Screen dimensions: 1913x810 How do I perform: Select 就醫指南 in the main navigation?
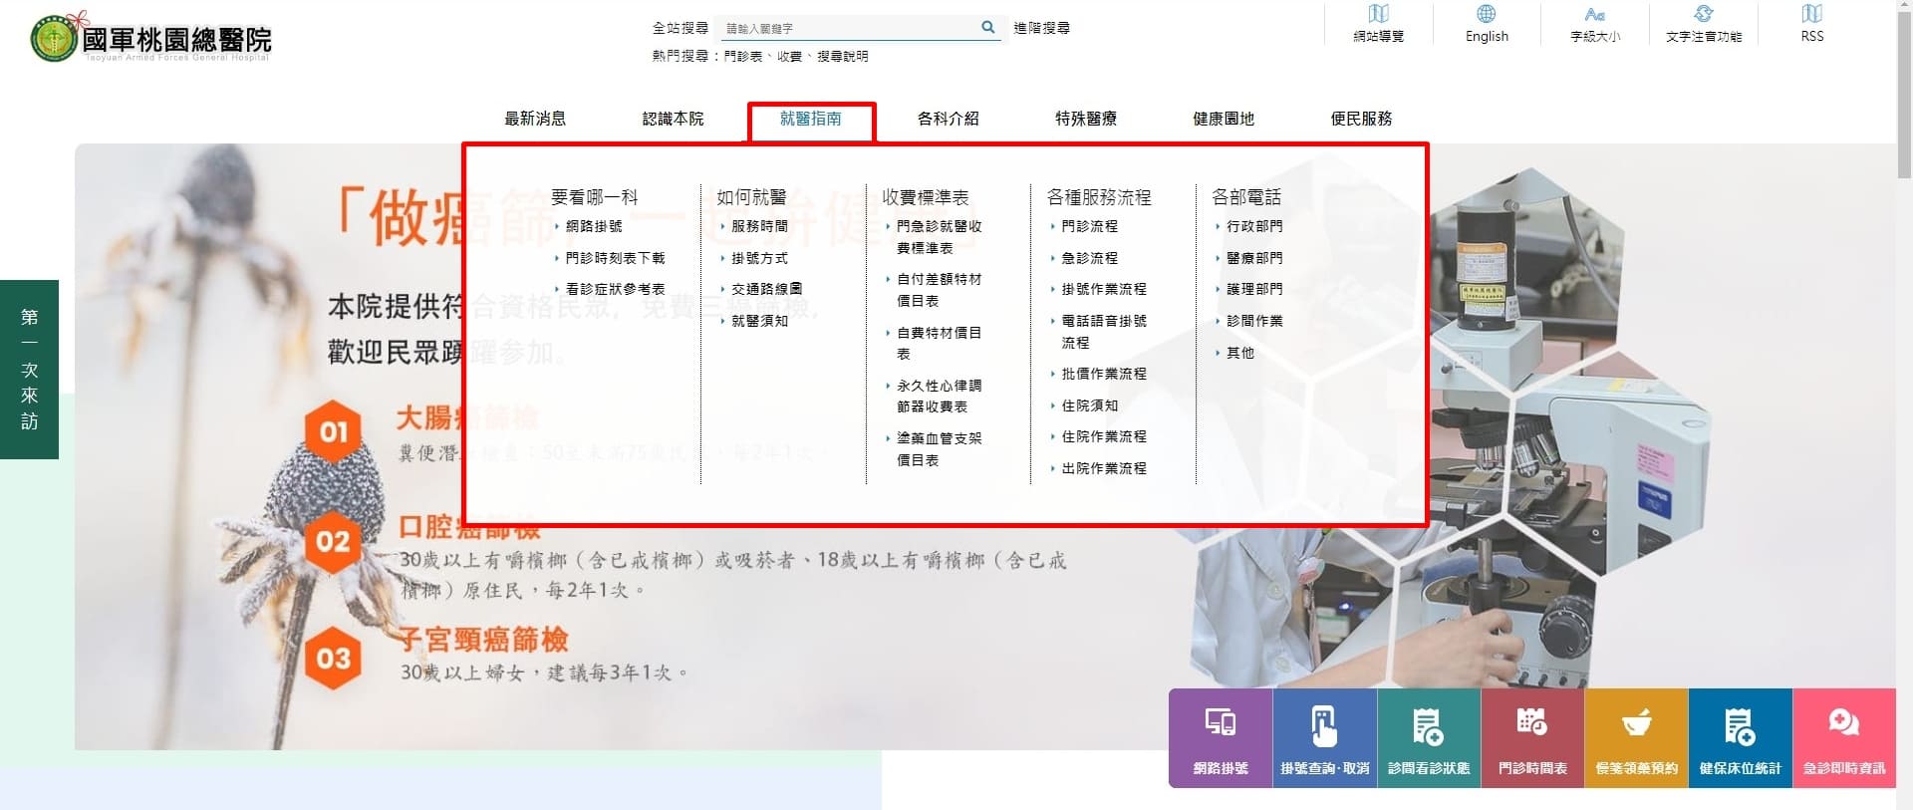tap(811, 119)
